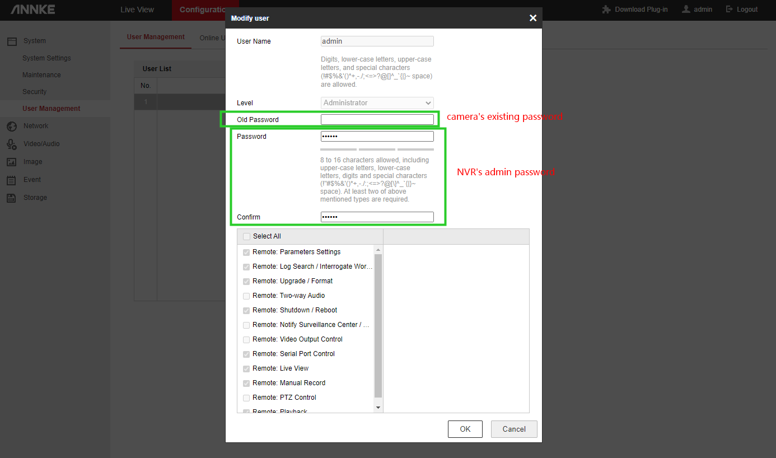Screen dimensions: 776x458
Task: Cancel the Modify user dialog
Action: (x=513, y=429)
